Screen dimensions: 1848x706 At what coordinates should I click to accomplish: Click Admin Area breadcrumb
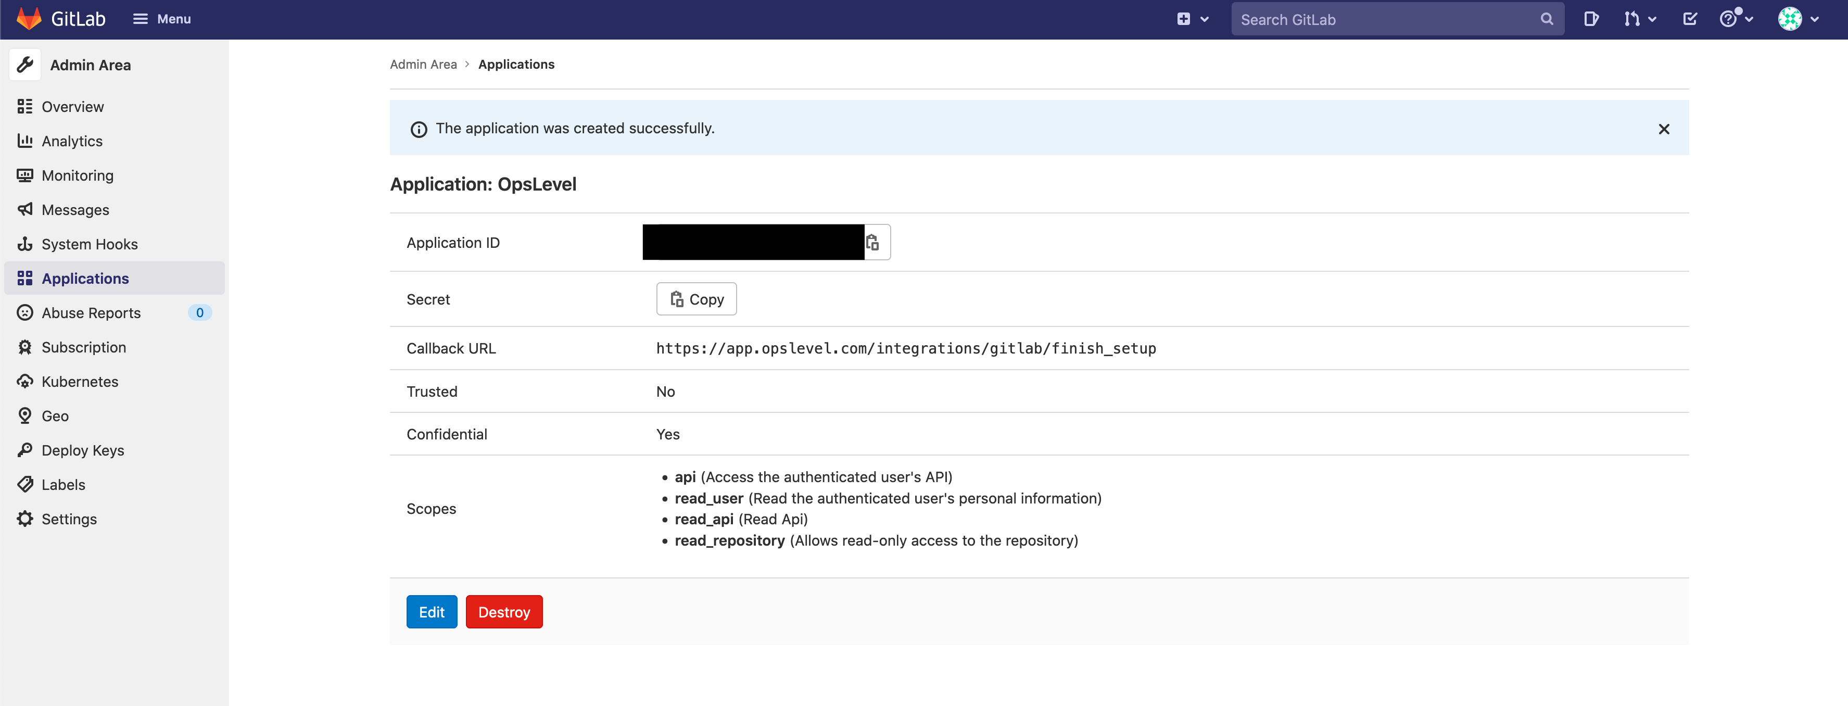(x=423, y=65)
